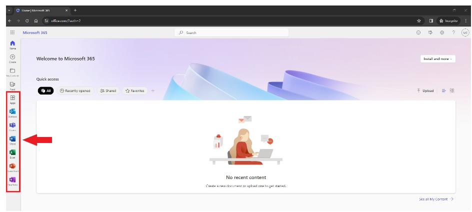Switch to list view layout
The image size is (472, 212).
click(x=443, y=90)
